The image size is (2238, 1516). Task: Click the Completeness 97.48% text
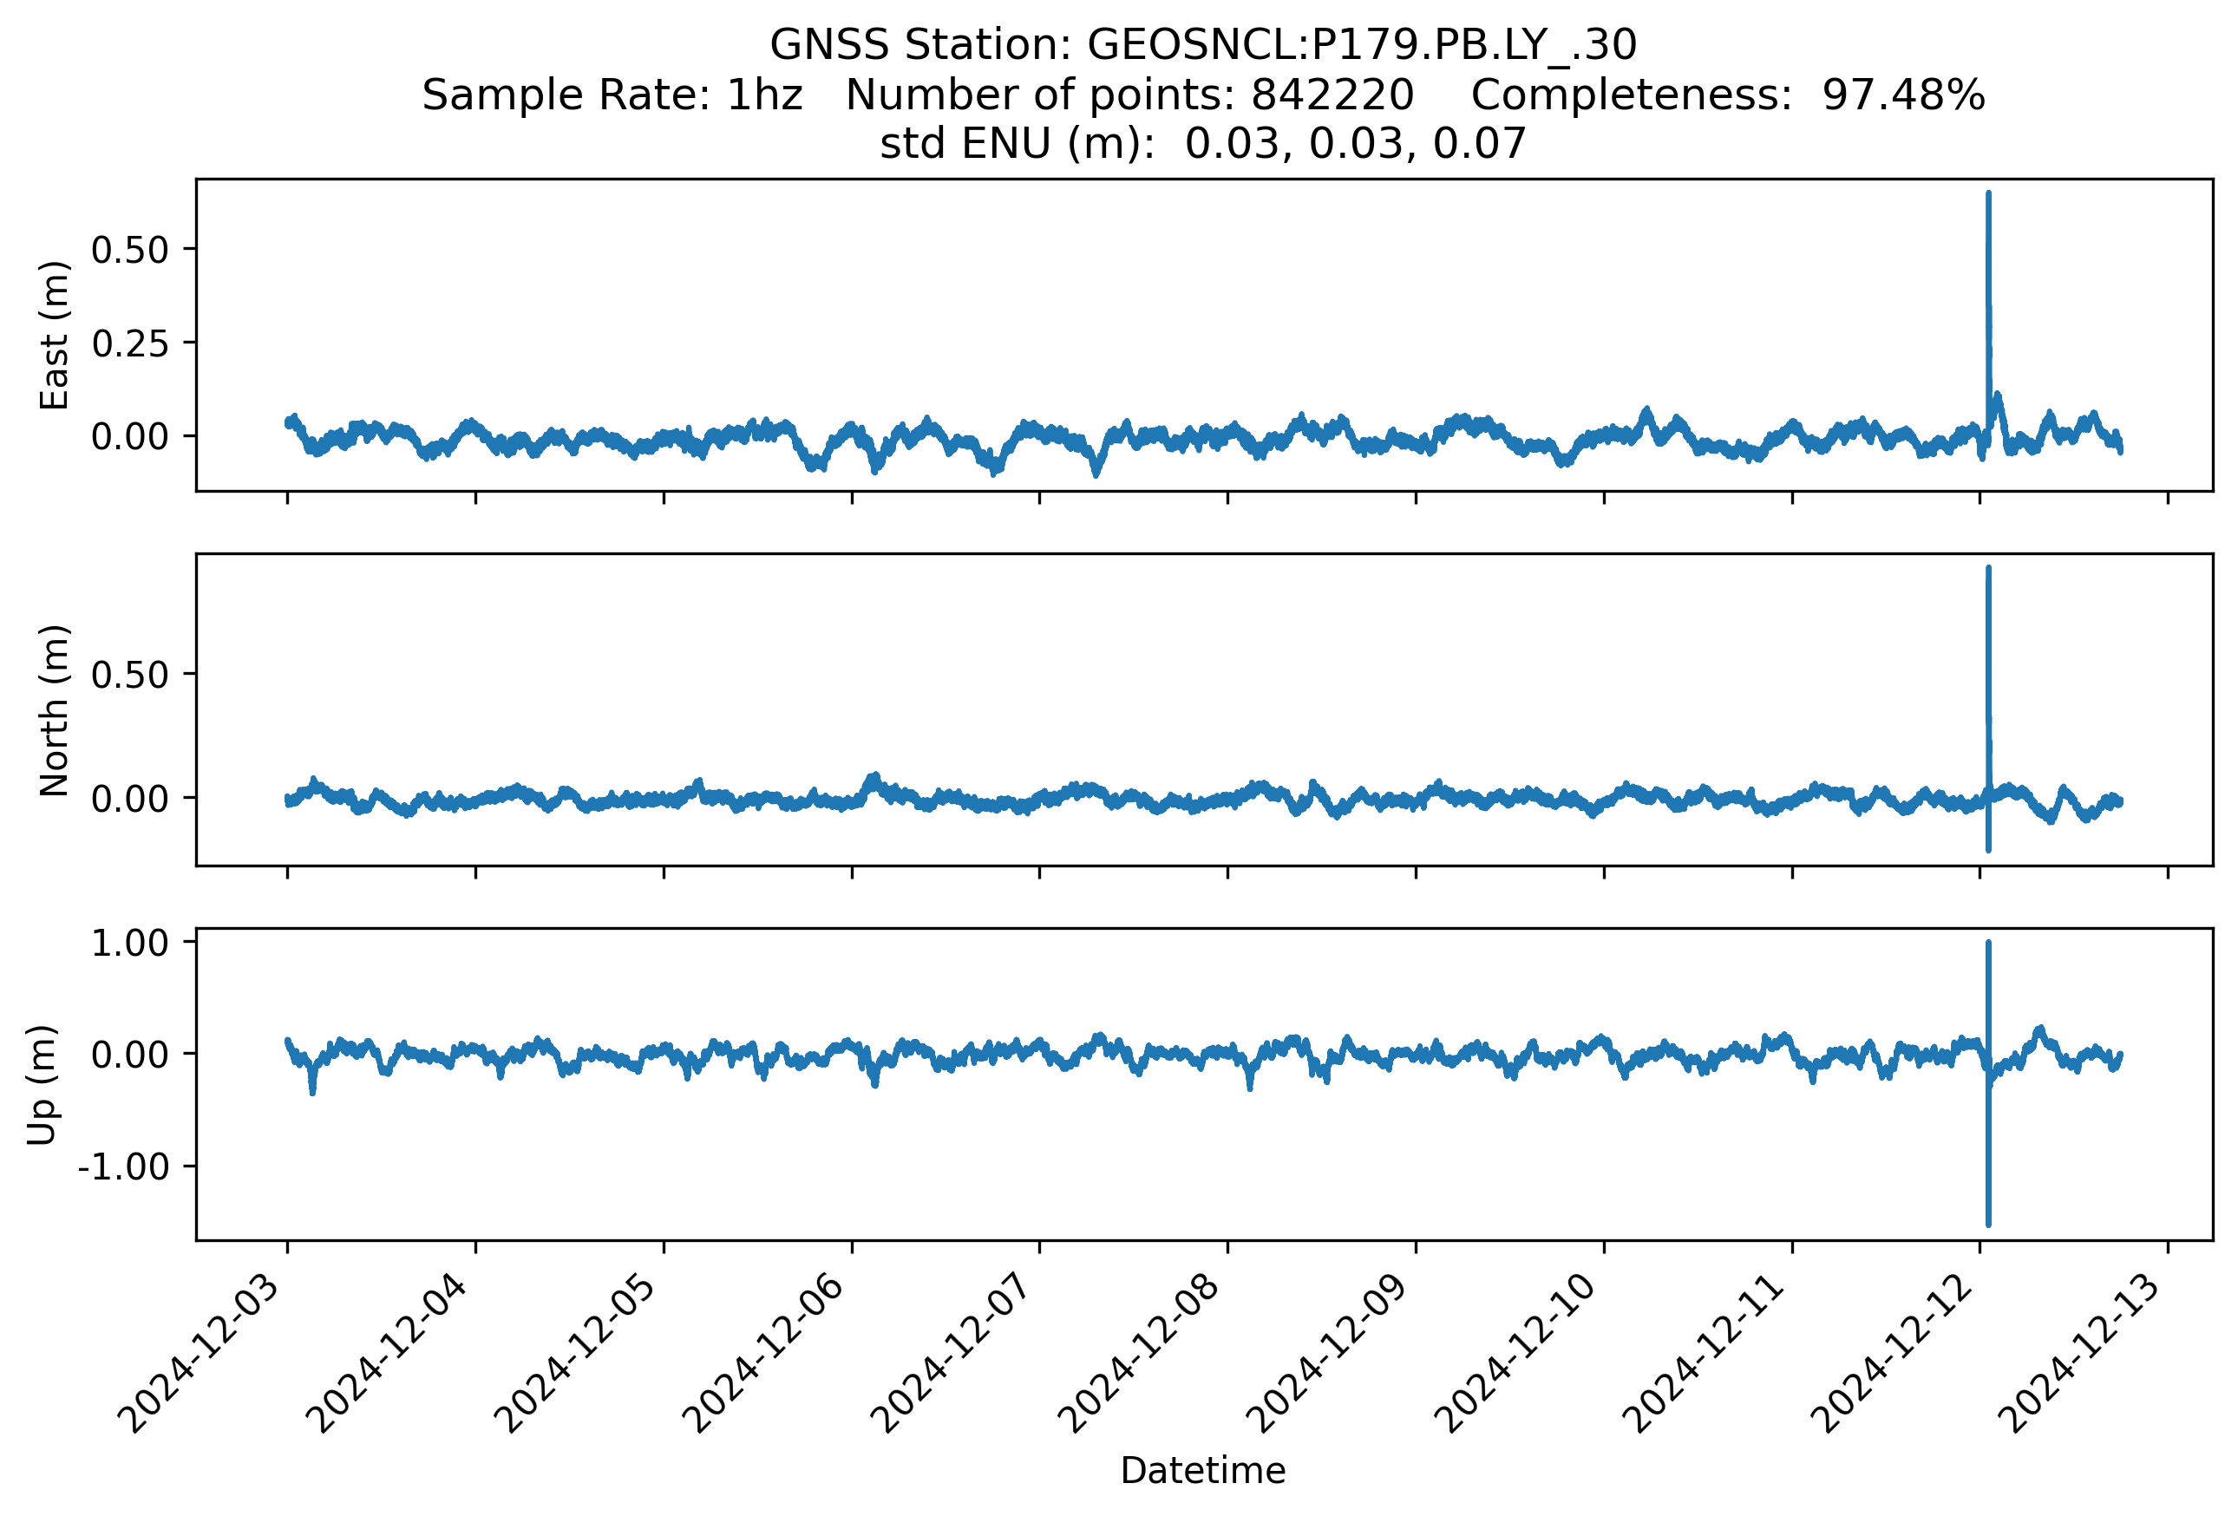[x=1728, y=95]
